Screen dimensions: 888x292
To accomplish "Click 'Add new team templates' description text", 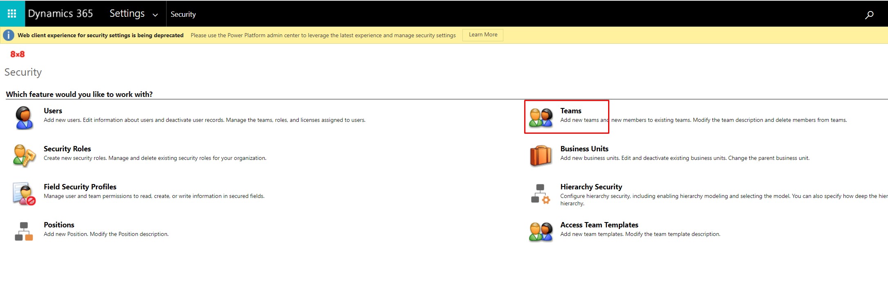I will (x=640, y=234).
